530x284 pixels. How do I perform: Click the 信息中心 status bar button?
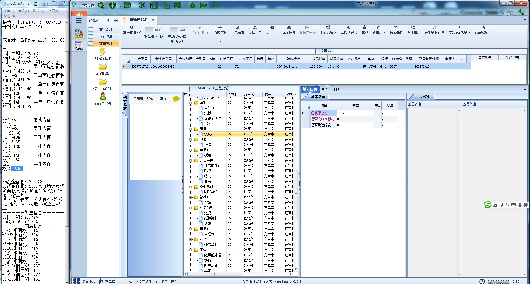click(x=85, y=281)
